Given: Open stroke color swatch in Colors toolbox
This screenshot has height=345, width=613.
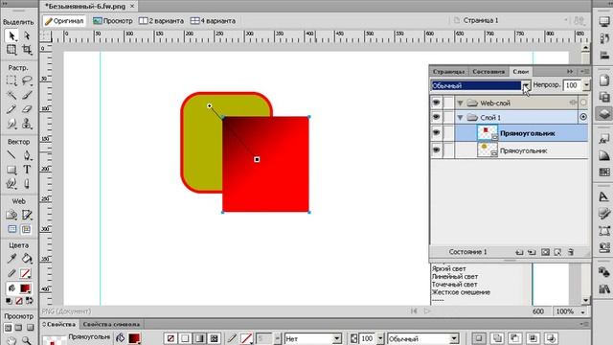Looking at the screenshot, I should click(25, 273).
